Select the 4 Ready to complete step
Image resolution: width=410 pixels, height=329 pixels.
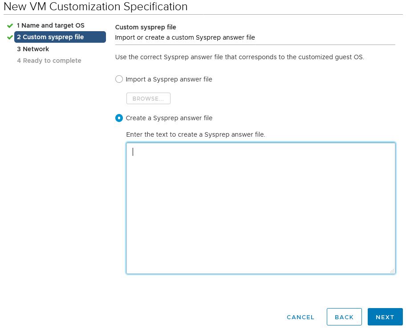[x=49, y=61]
